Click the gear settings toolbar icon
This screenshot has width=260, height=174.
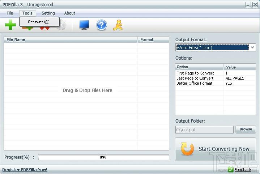[x=63, y=26]
